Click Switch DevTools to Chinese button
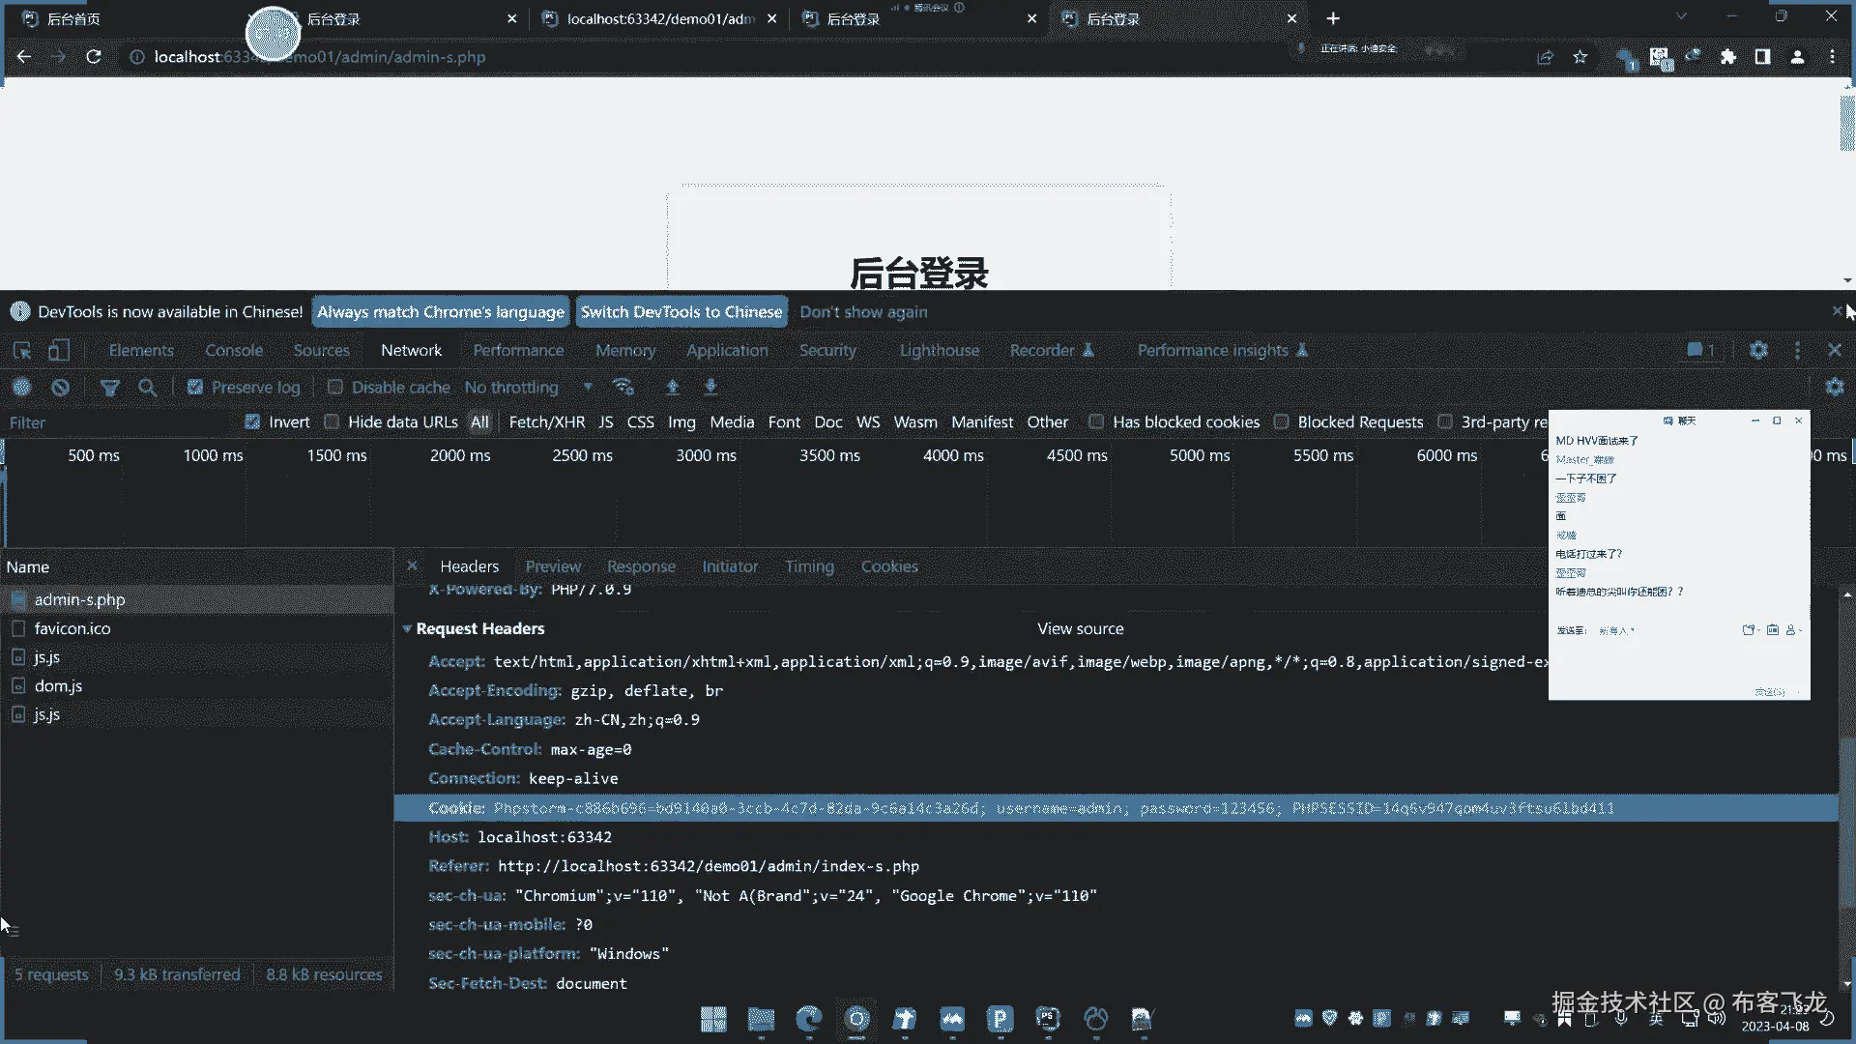Screen dimensions: 1856x1044 tap(681, 311)
